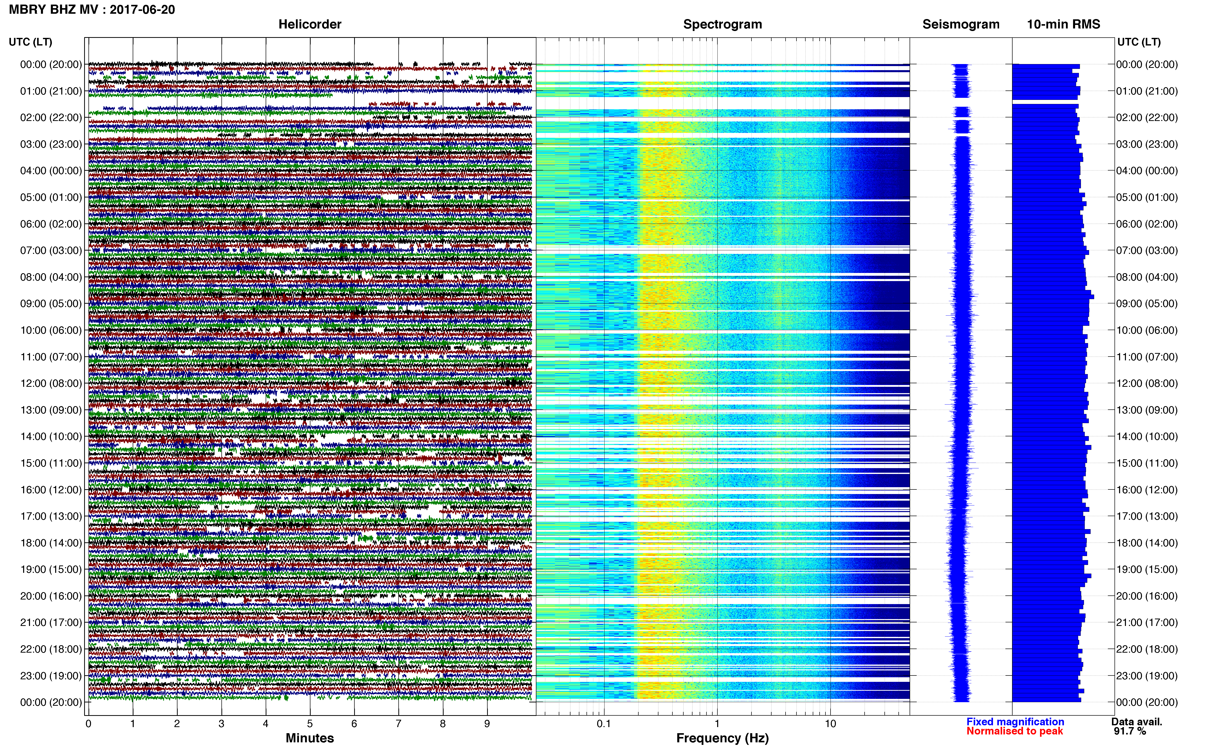Click the 'Minutes' axis label under the helicorder
Screen dimensions: 1205x753
[x=309, y=738]
